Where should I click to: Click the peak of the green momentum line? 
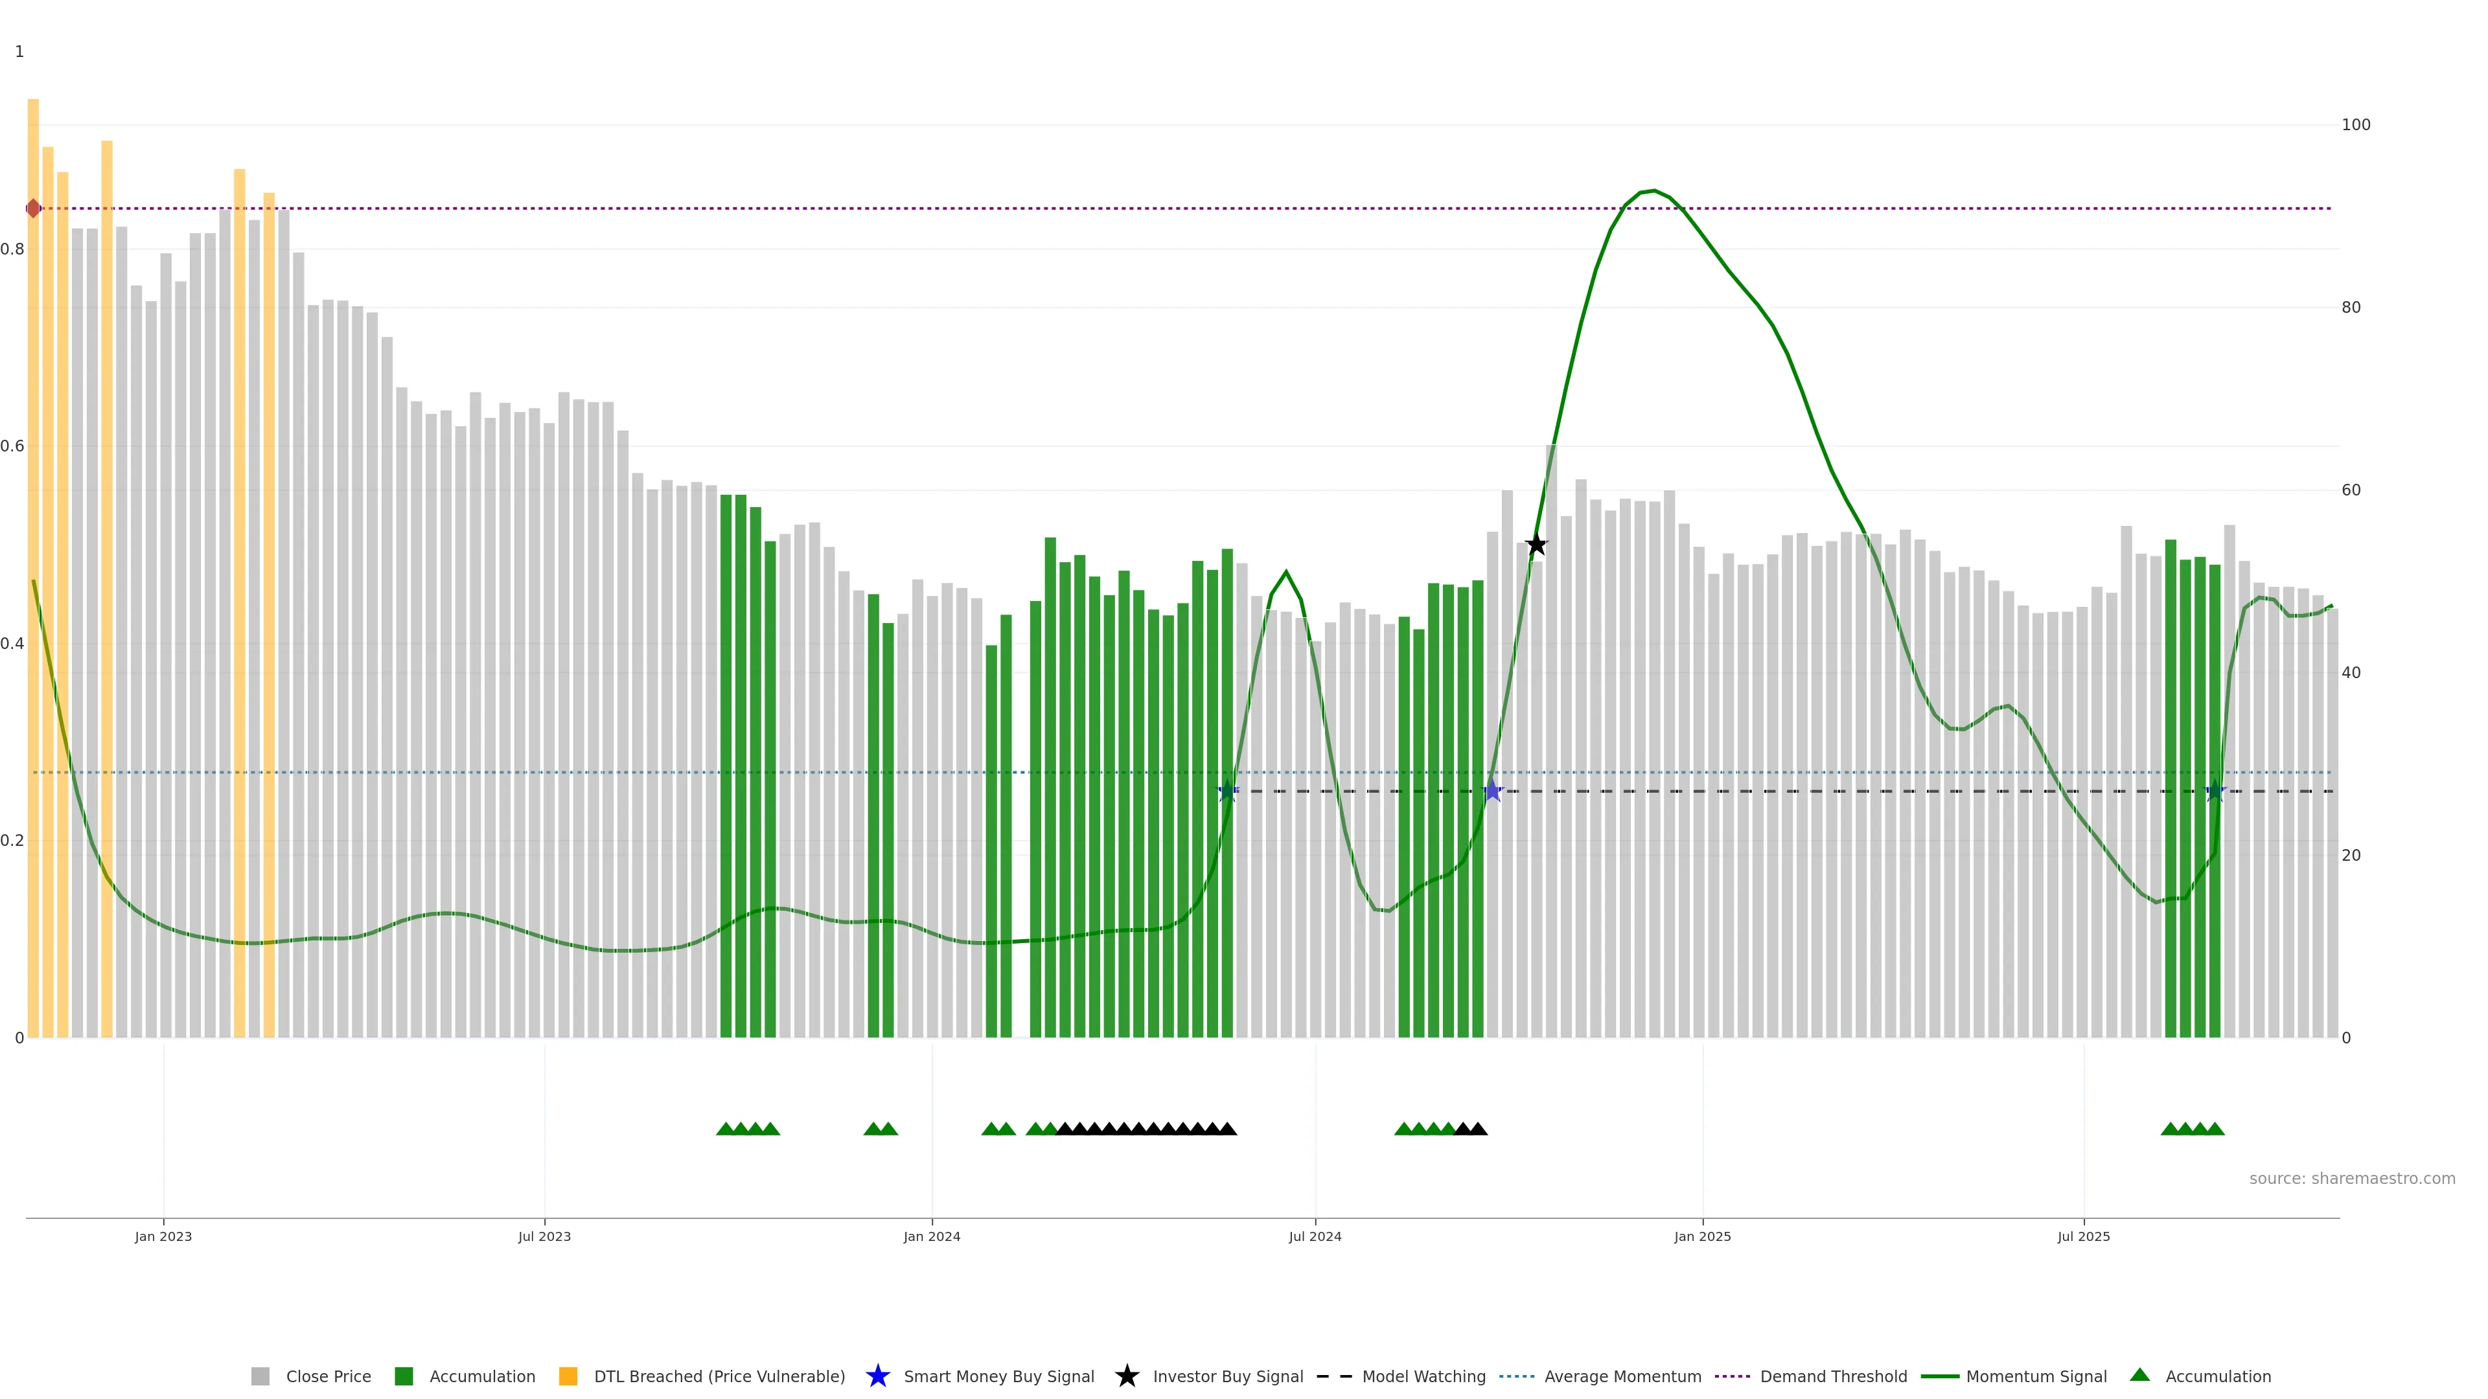tap(1653, 191)
